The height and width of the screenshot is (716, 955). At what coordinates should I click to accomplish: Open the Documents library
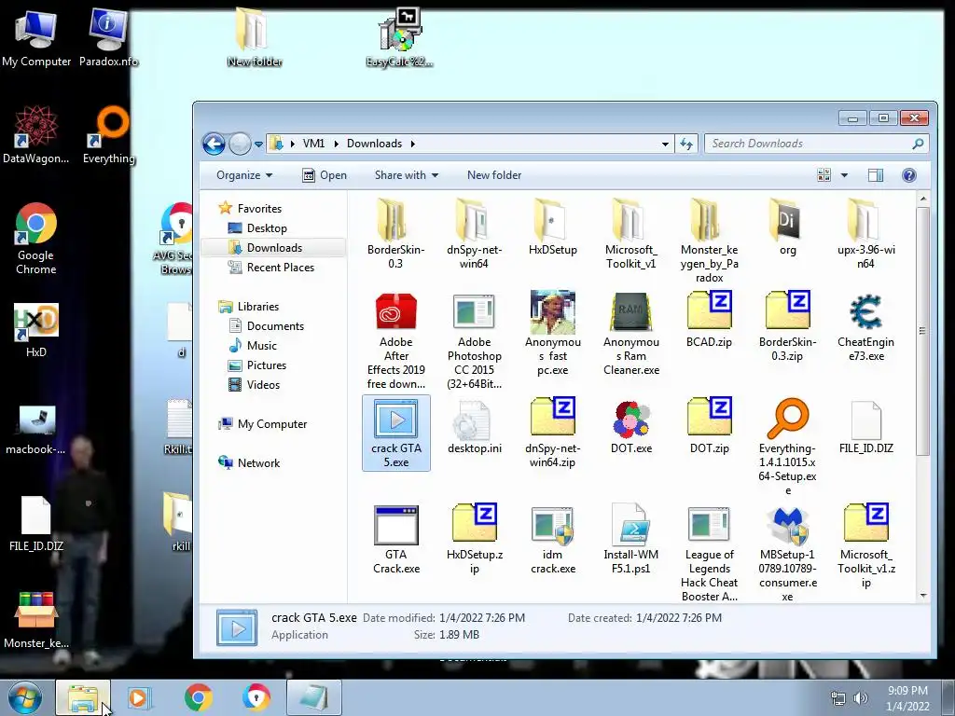coord(266,326)
